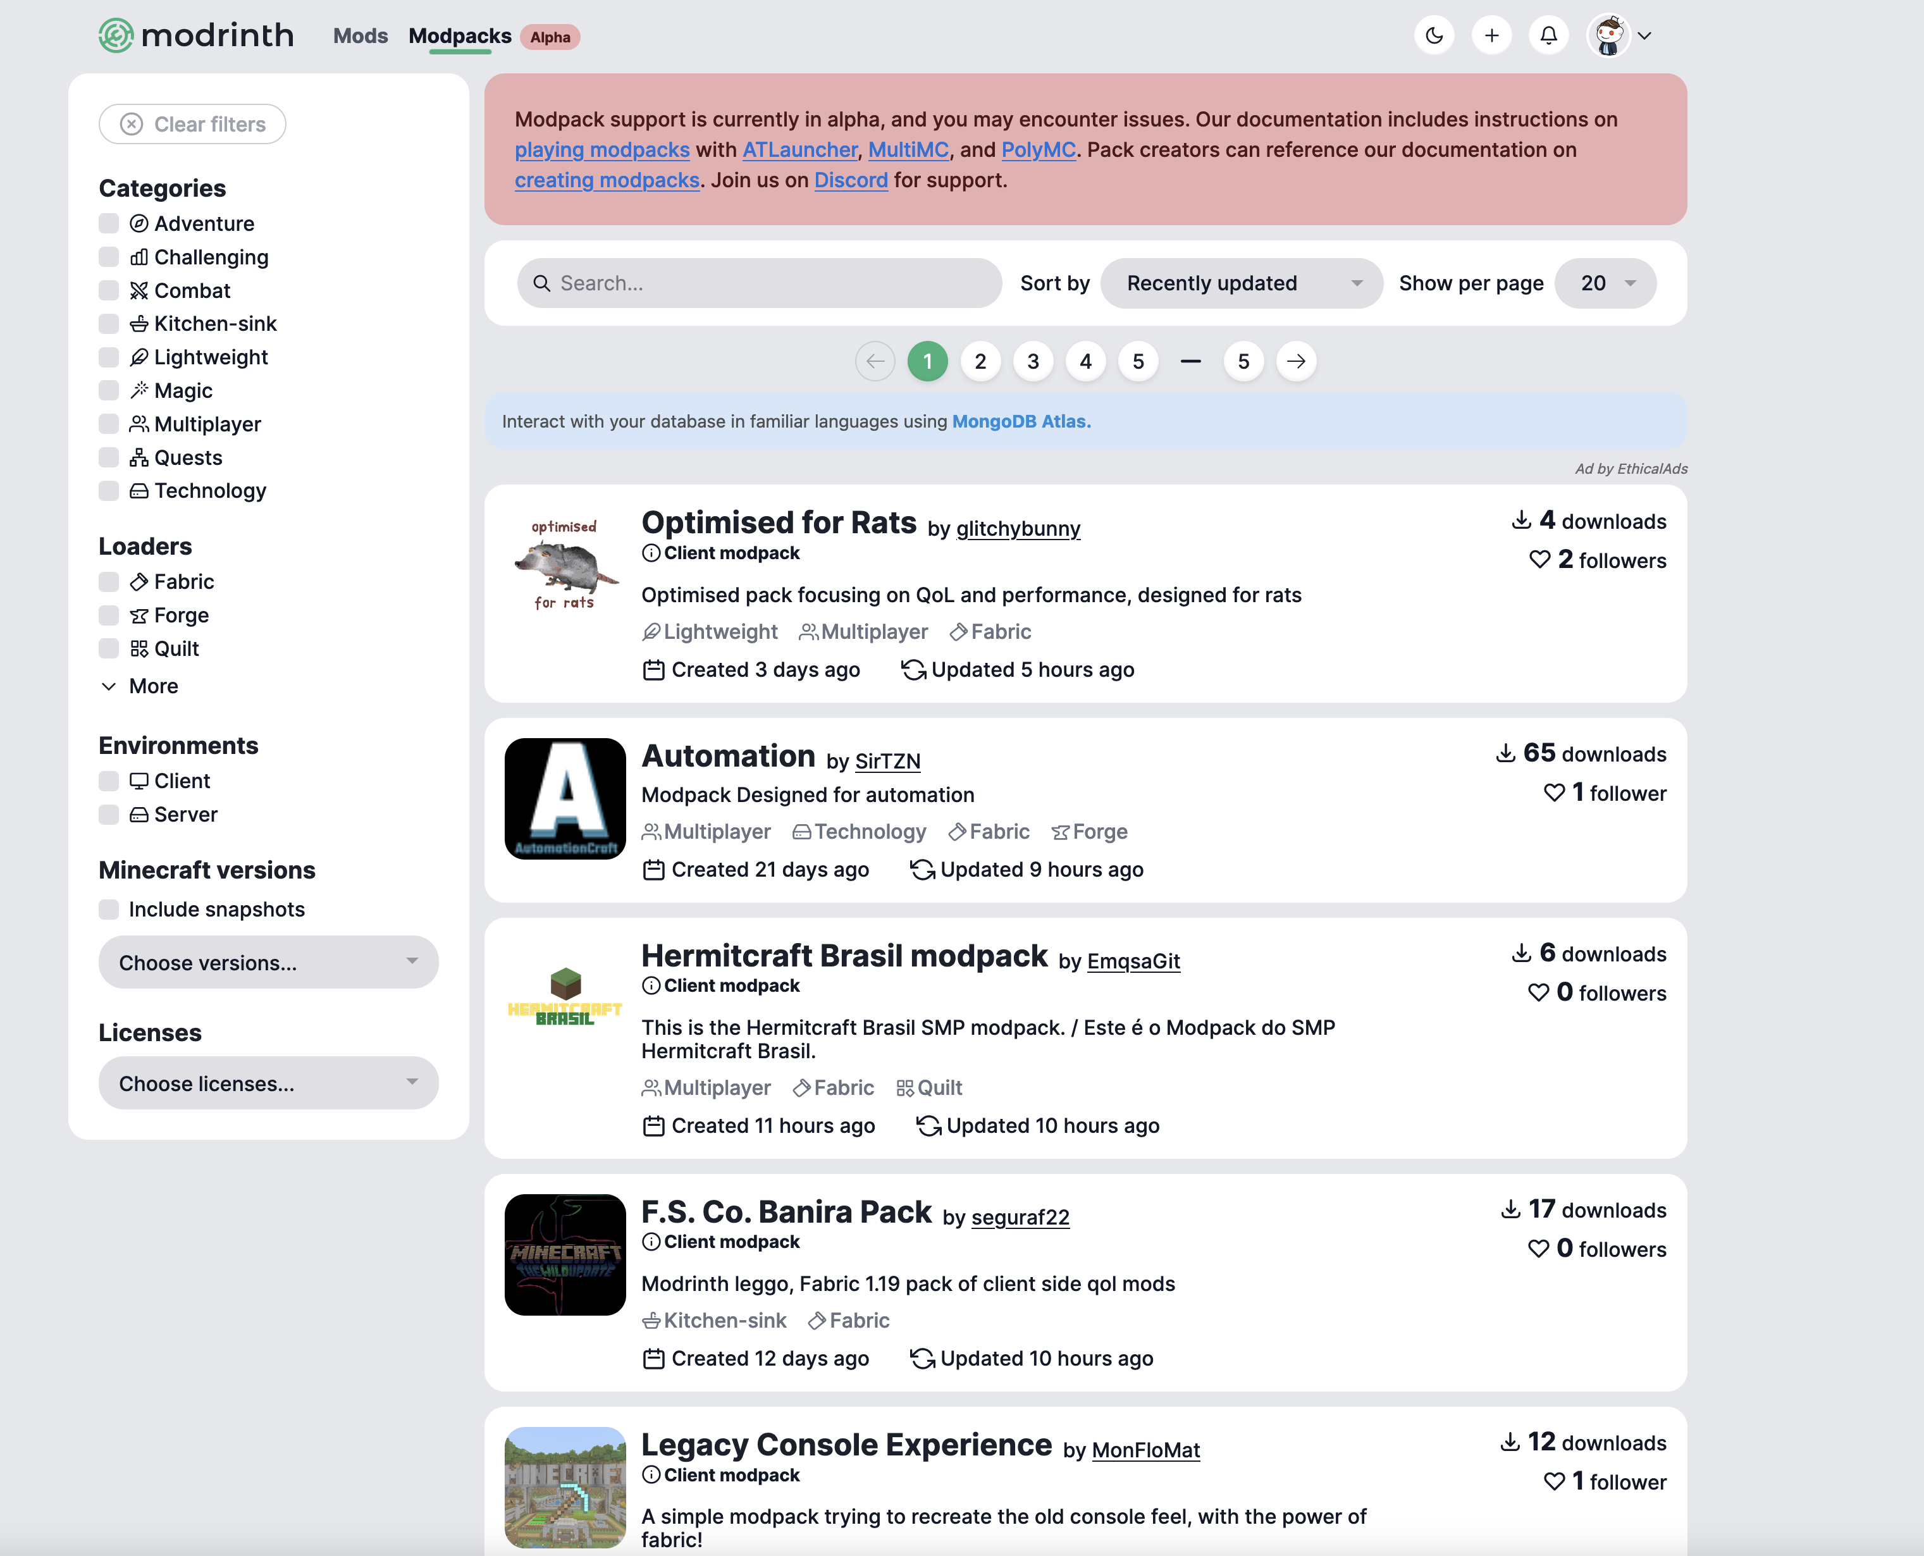Viewport: 1924px width, 1556px height.
Task: Open Choose versions dropdown
Action: coord(268,963)
